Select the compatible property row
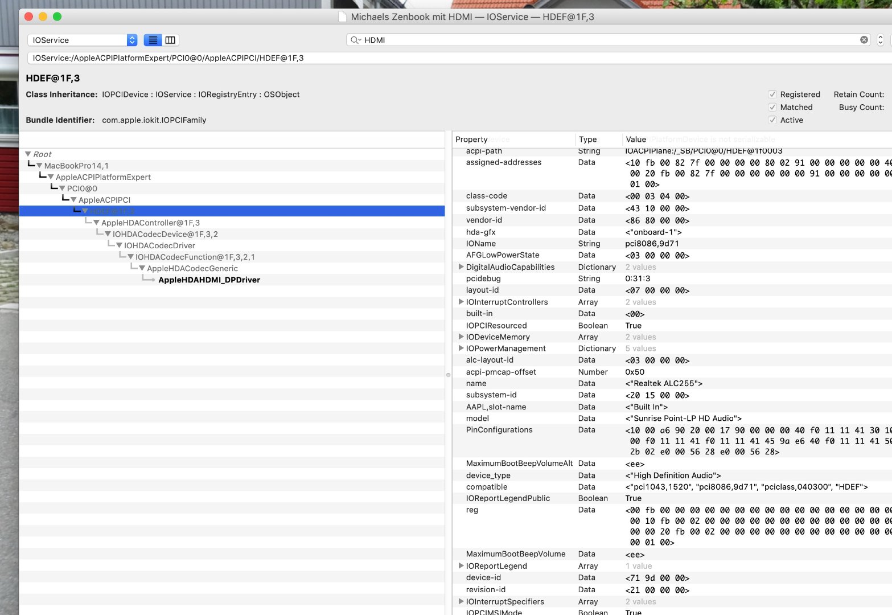Viewport: 892px width, 615px height. point(672,487)
